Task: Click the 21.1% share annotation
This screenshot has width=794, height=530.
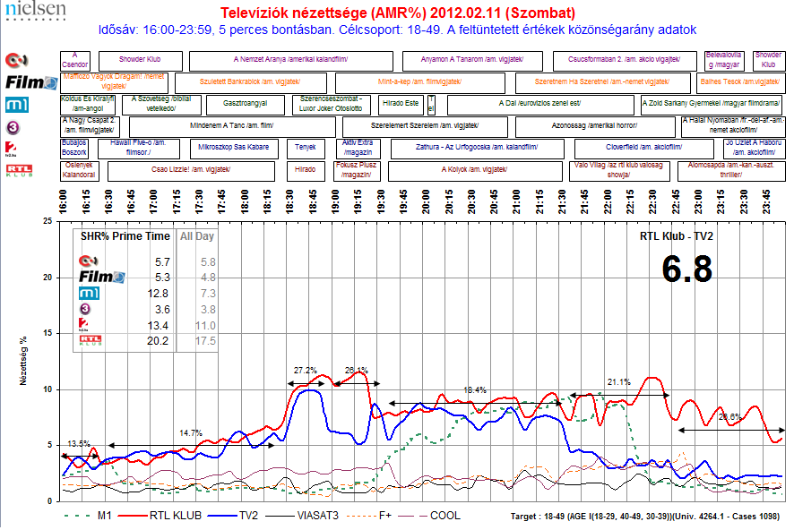Action: click(x=618, y=382)
